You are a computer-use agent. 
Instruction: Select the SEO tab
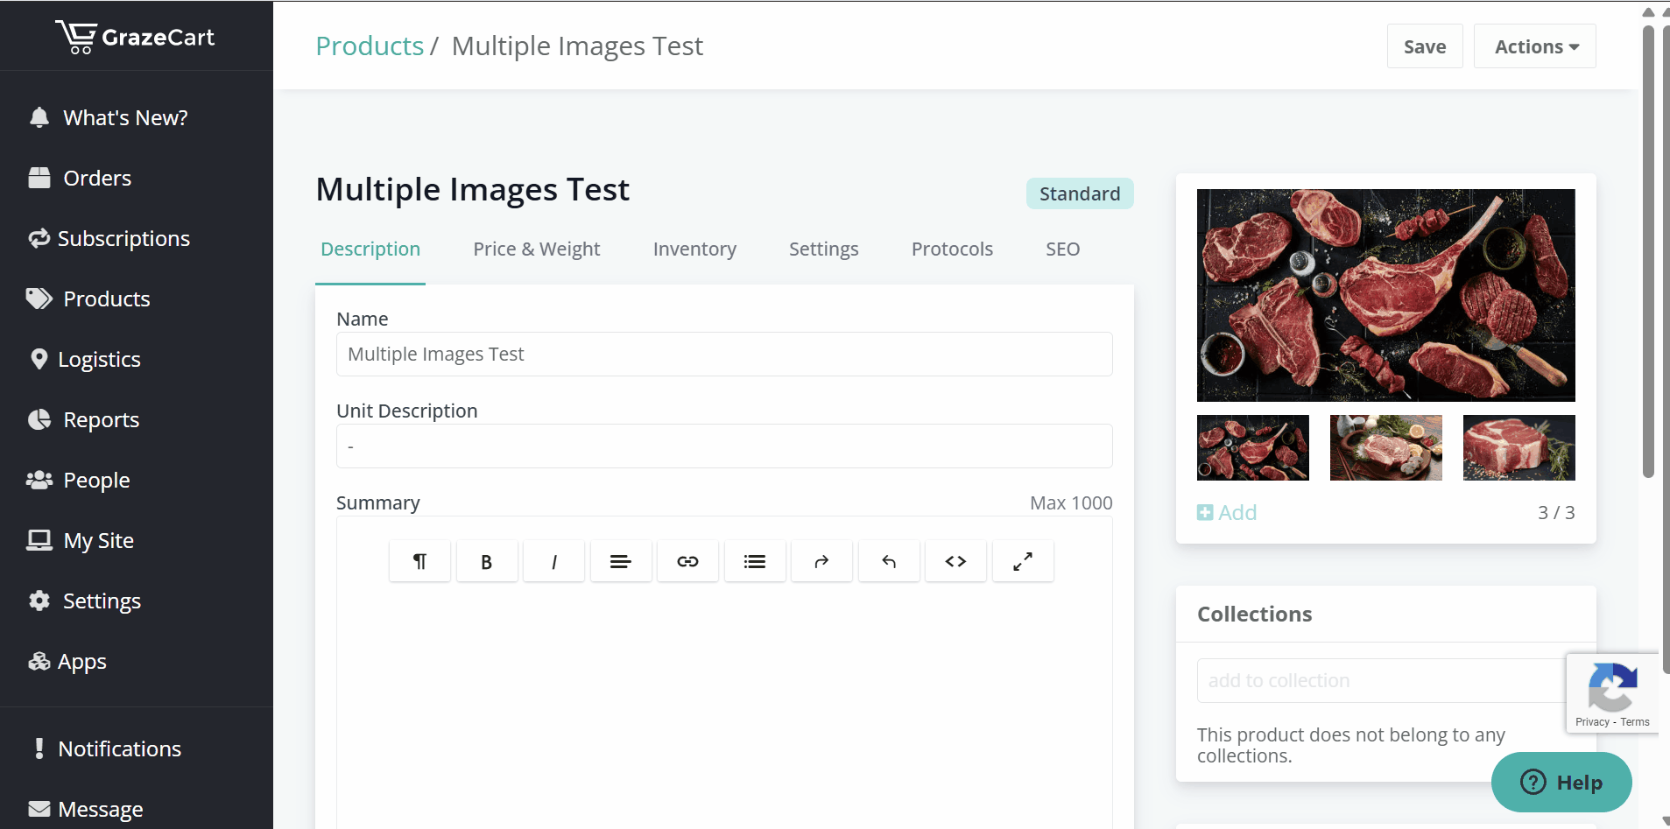pos(1062,249)
